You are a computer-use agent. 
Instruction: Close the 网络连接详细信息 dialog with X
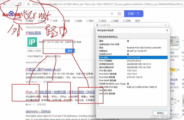coord(167,30)
